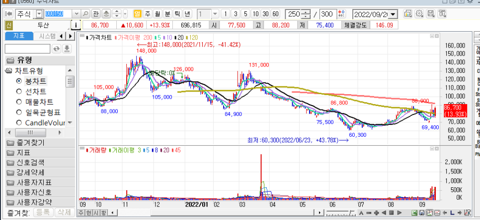Viewport: 480px width, 220px height.
Task: Expand the 사용자지표 folder
Action: (x=40, y=182)
